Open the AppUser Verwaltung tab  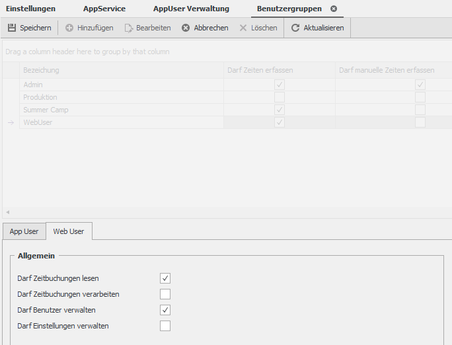[x=191, y=9]
